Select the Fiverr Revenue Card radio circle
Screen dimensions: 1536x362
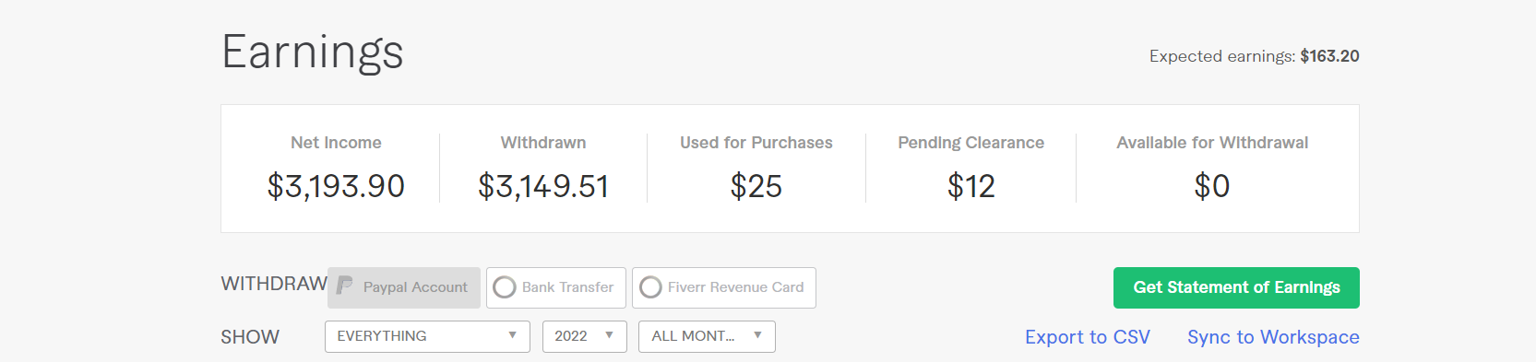tap(650, 287)
